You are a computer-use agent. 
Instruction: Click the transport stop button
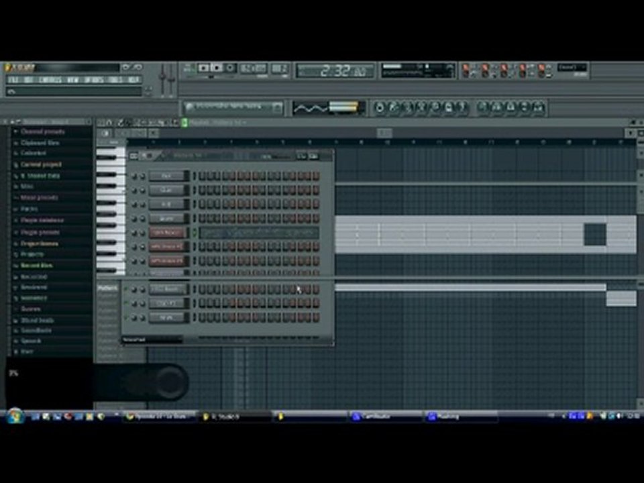217,68
